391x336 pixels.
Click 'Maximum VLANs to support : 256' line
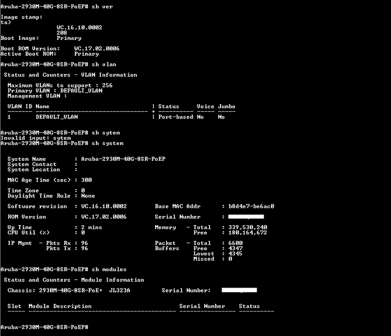pos(60,85)
